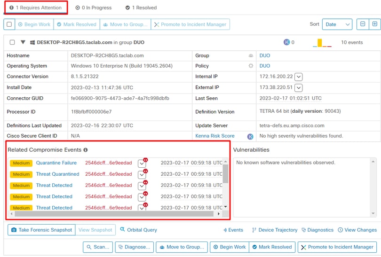The width and height of the screenshot is (381, 257).
Task: Click Mark Resolved in the top toolbar
Action: click(77, 24)
